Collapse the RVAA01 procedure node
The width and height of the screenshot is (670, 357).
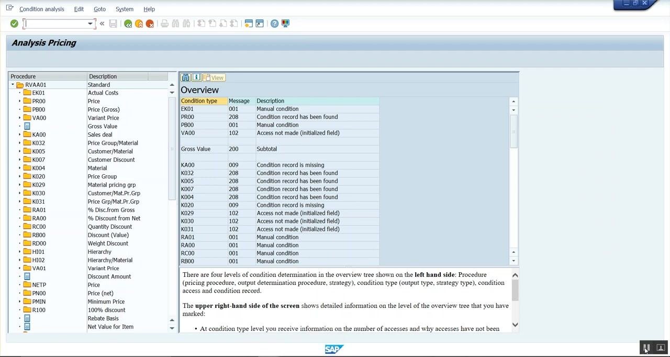tap(13, 84)
